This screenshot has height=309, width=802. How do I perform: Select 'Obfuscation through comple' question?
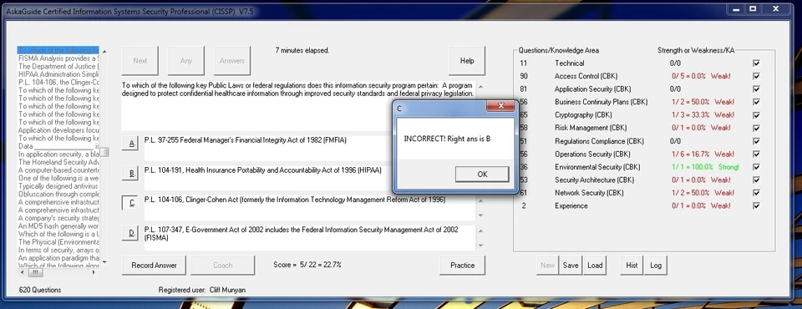(58, 194)
